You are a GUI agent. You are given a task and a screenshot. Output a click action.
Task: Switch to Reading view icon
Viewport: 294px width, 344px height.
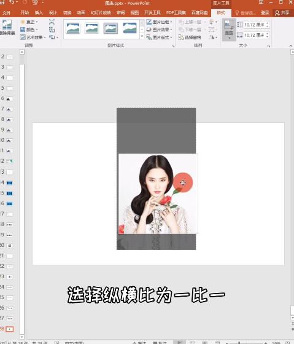(205, 343)
